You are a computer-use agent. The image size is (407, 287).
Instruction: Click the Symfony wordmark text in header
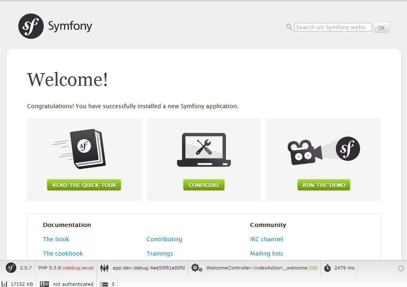tap(70, 27)
